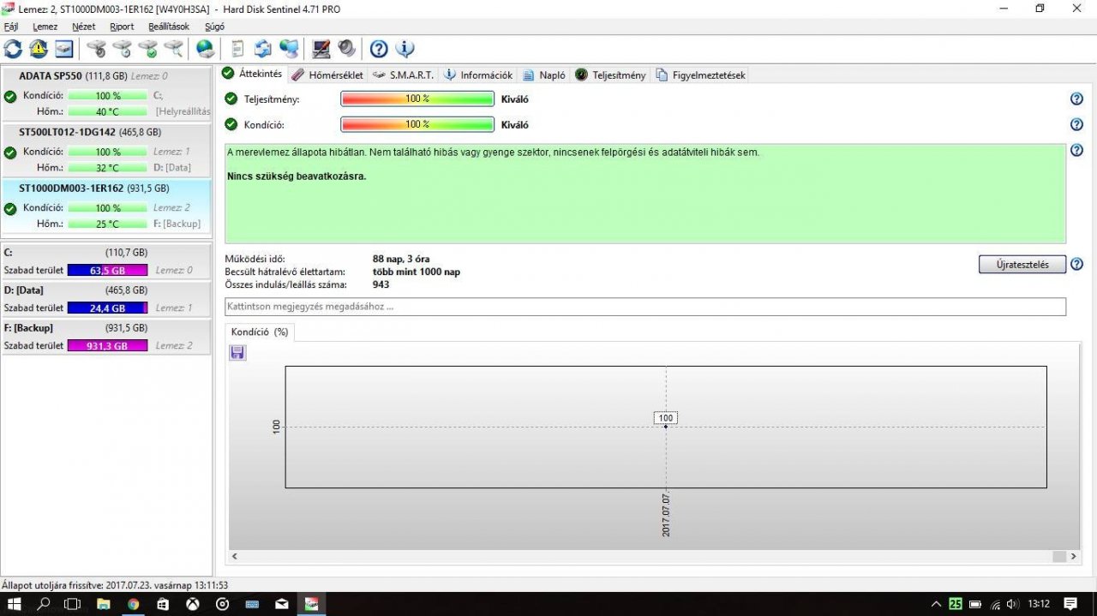Open the Fájl menu
The image size is (1097, 616).
coord(11,27)
